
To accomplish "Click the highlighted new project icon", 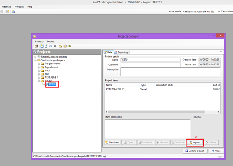I will pyautogui.click(x=42, y=46).
